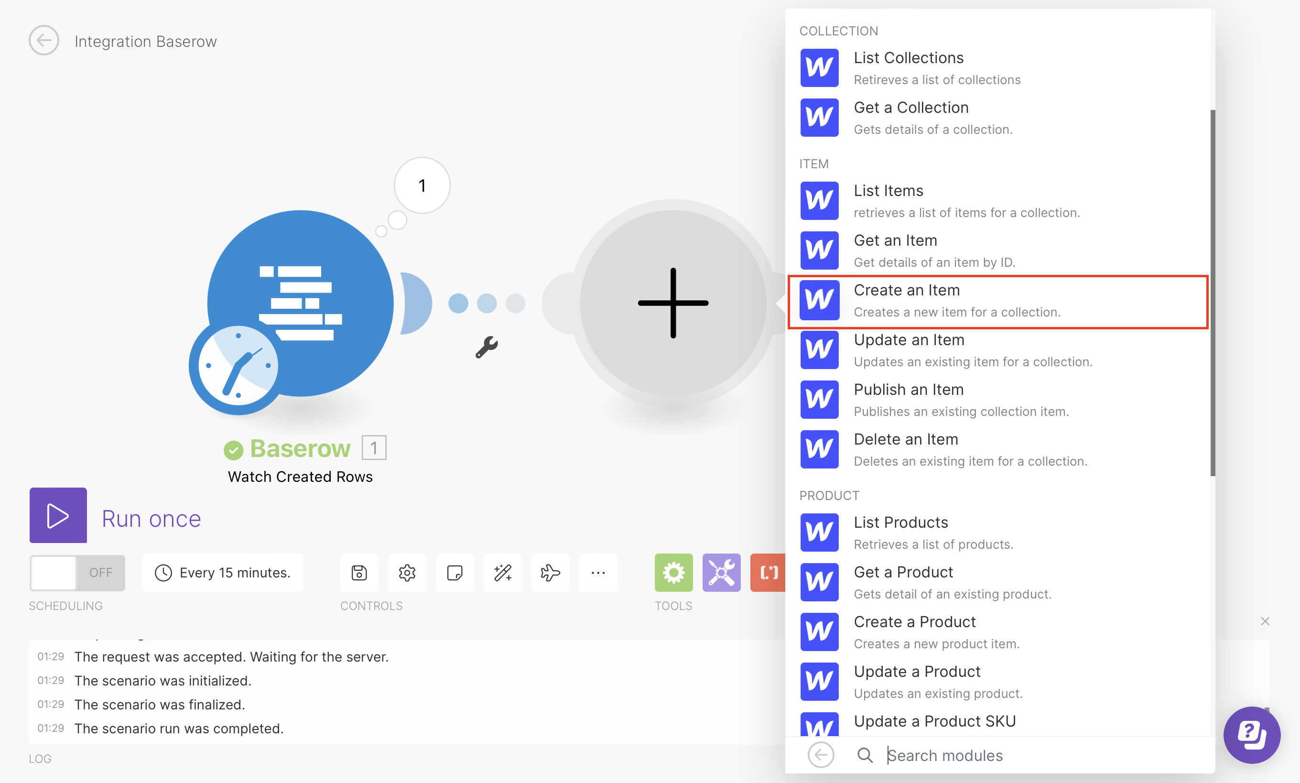
Task: Open scenario settings gear icon
Action: (407, 573)
